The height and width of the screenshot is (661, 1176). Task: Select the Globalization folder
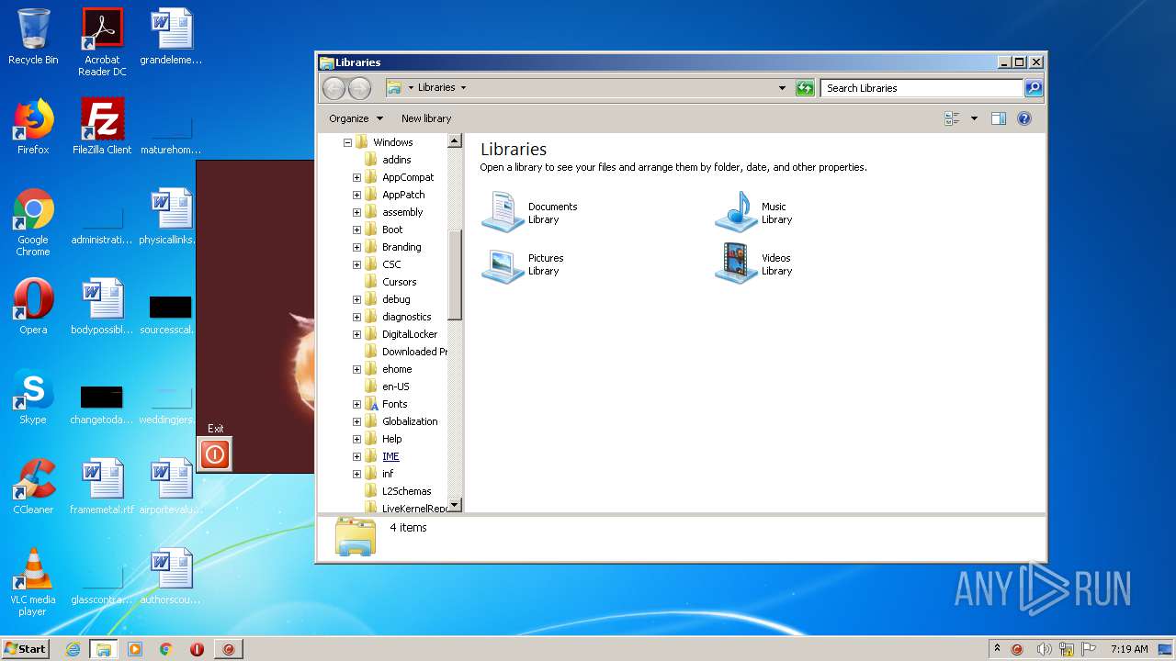[x=410, y=421]
